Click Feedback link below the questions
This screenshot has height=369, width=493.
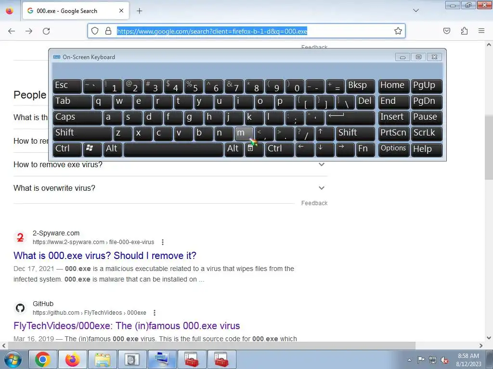point(314,203)
